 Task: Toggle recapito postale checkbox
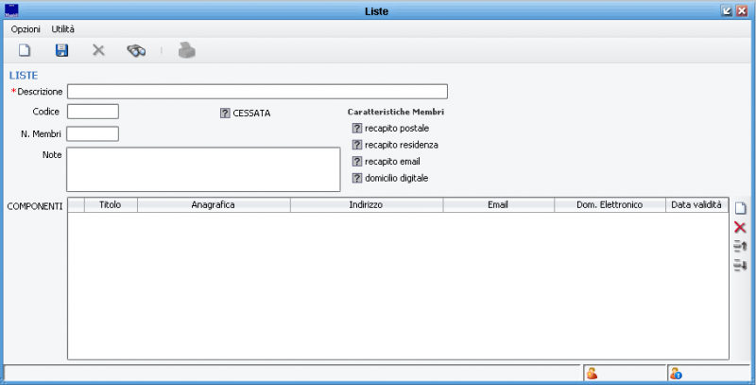tap(357, 129)
